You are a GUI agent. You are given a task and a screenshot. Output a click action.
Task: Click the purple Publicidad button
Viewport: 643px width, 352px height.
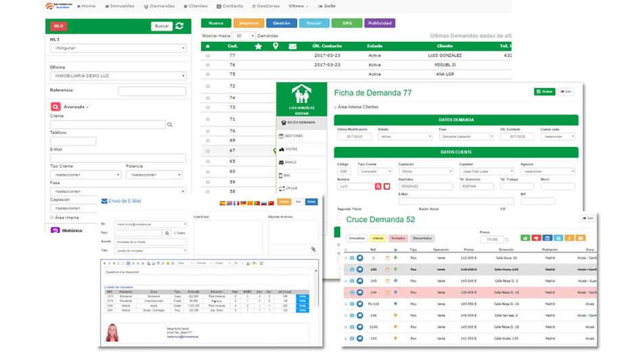(380, 23)
